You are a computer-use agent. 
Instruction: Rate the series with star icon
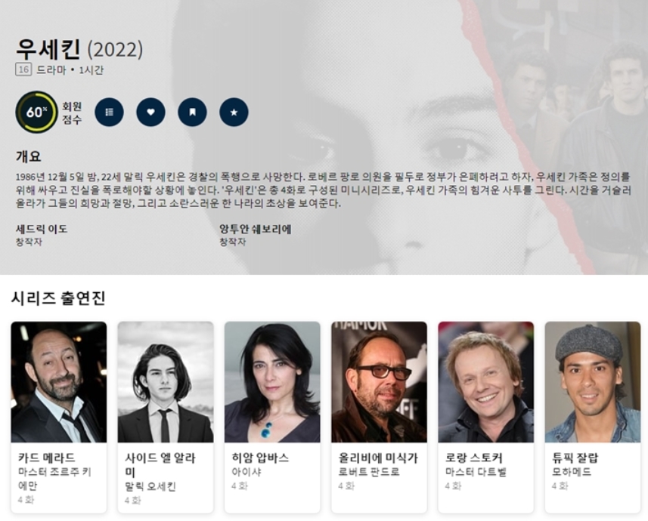click(x=234, y=112)
